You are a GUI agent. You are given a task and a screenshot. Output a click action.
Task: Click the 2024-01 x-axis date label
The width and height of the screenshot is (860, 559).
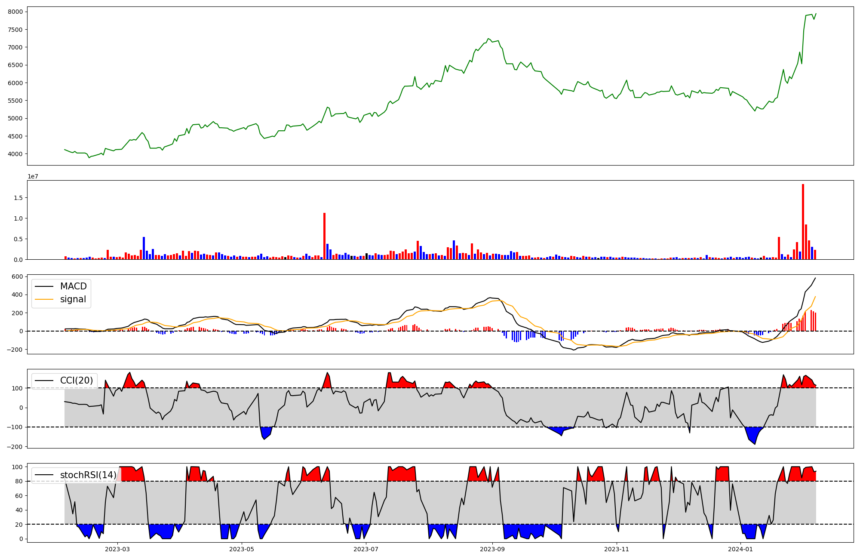click(x=741, y=549)
